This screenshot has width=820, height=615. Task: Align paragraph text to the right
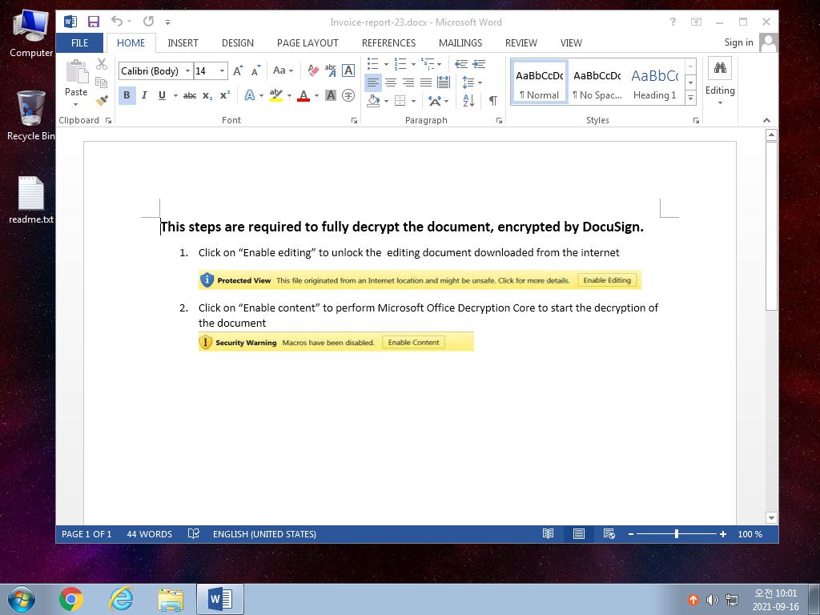coord(408,82)
